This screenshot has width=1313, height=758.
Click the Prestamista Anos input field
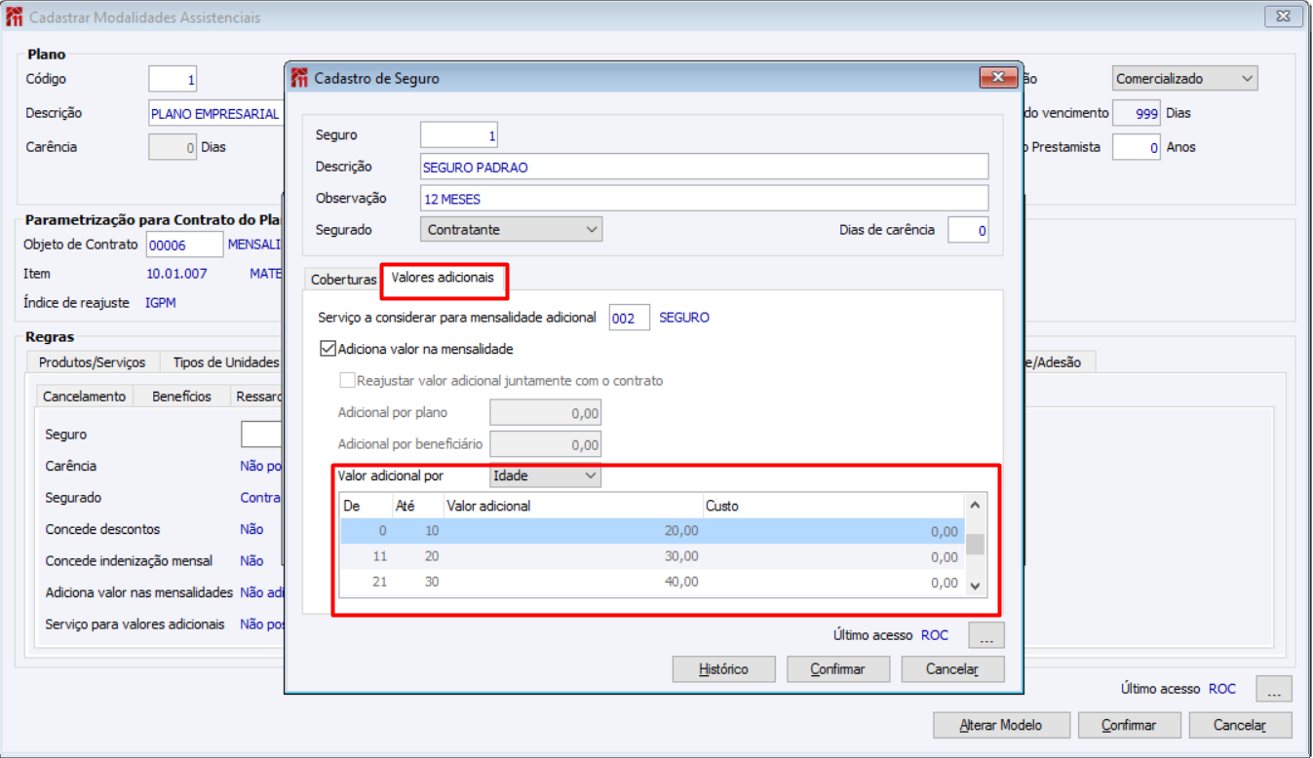(1137, 147)
